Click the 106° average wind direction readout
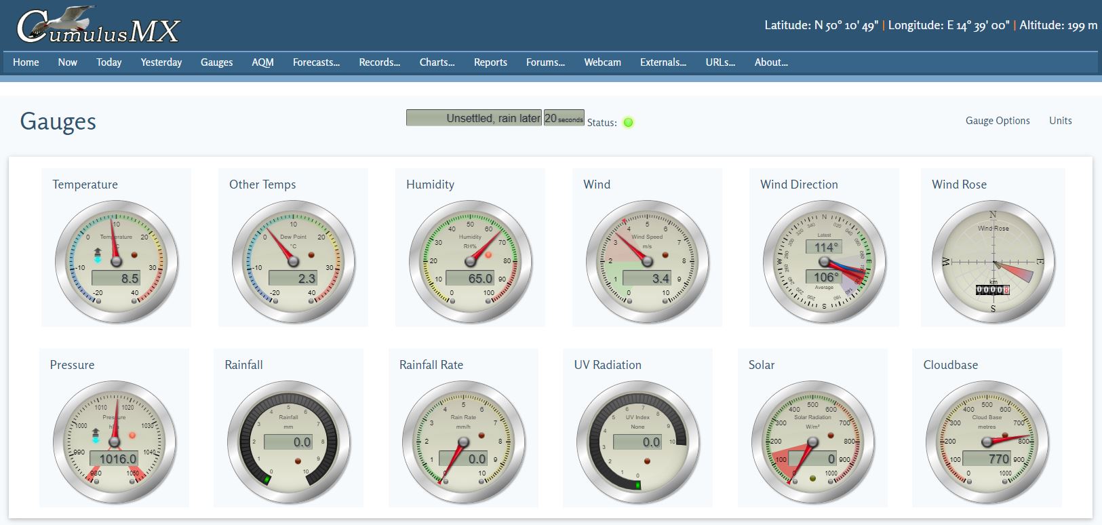The height and width of the screenshot is (525, 1102). coord(824,277)
